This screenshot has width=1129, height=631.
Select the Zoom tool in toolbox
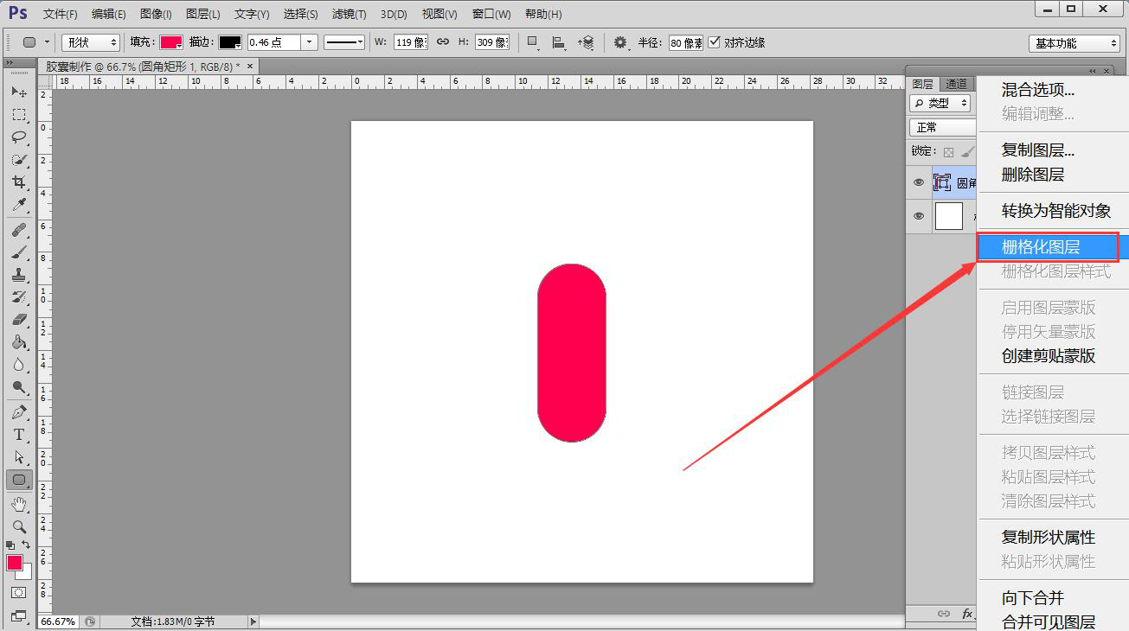(x=18, y=526)
